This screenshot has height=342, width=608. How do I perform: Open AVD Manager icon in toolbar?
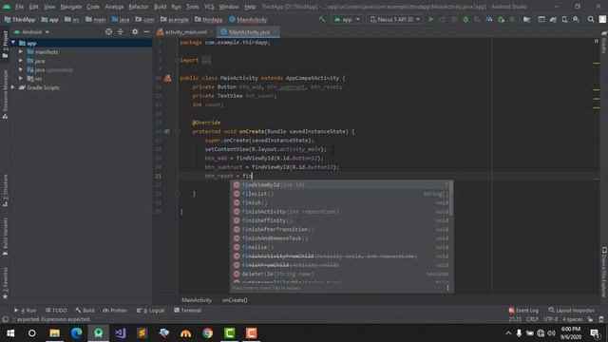pyautogui.click(x=564, y=19)
